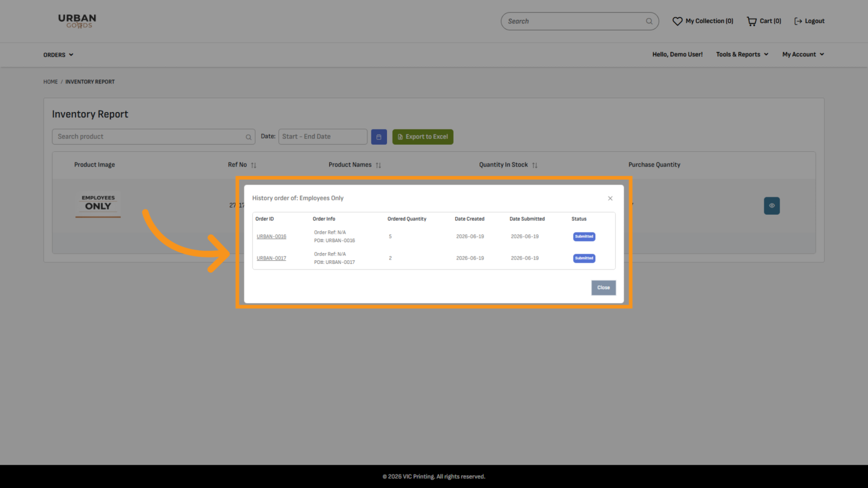Open order URBAN-0017 link
This screenshot has height=488, width=868.
point(271,258)
